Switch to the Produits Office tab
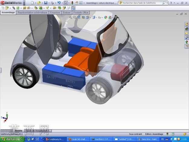Screen dimensions: 189x142 tap(81, 12)
